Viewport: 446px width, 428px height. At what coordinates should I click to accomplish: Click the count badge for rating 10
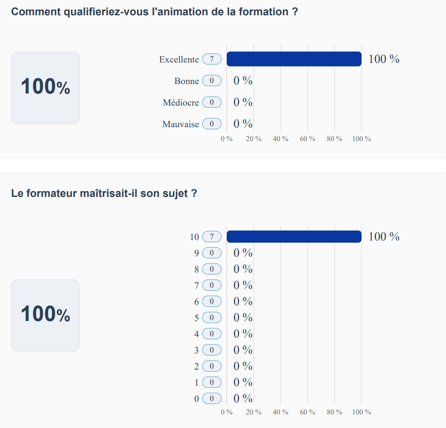pyautogui.click(x=212, y=236)
